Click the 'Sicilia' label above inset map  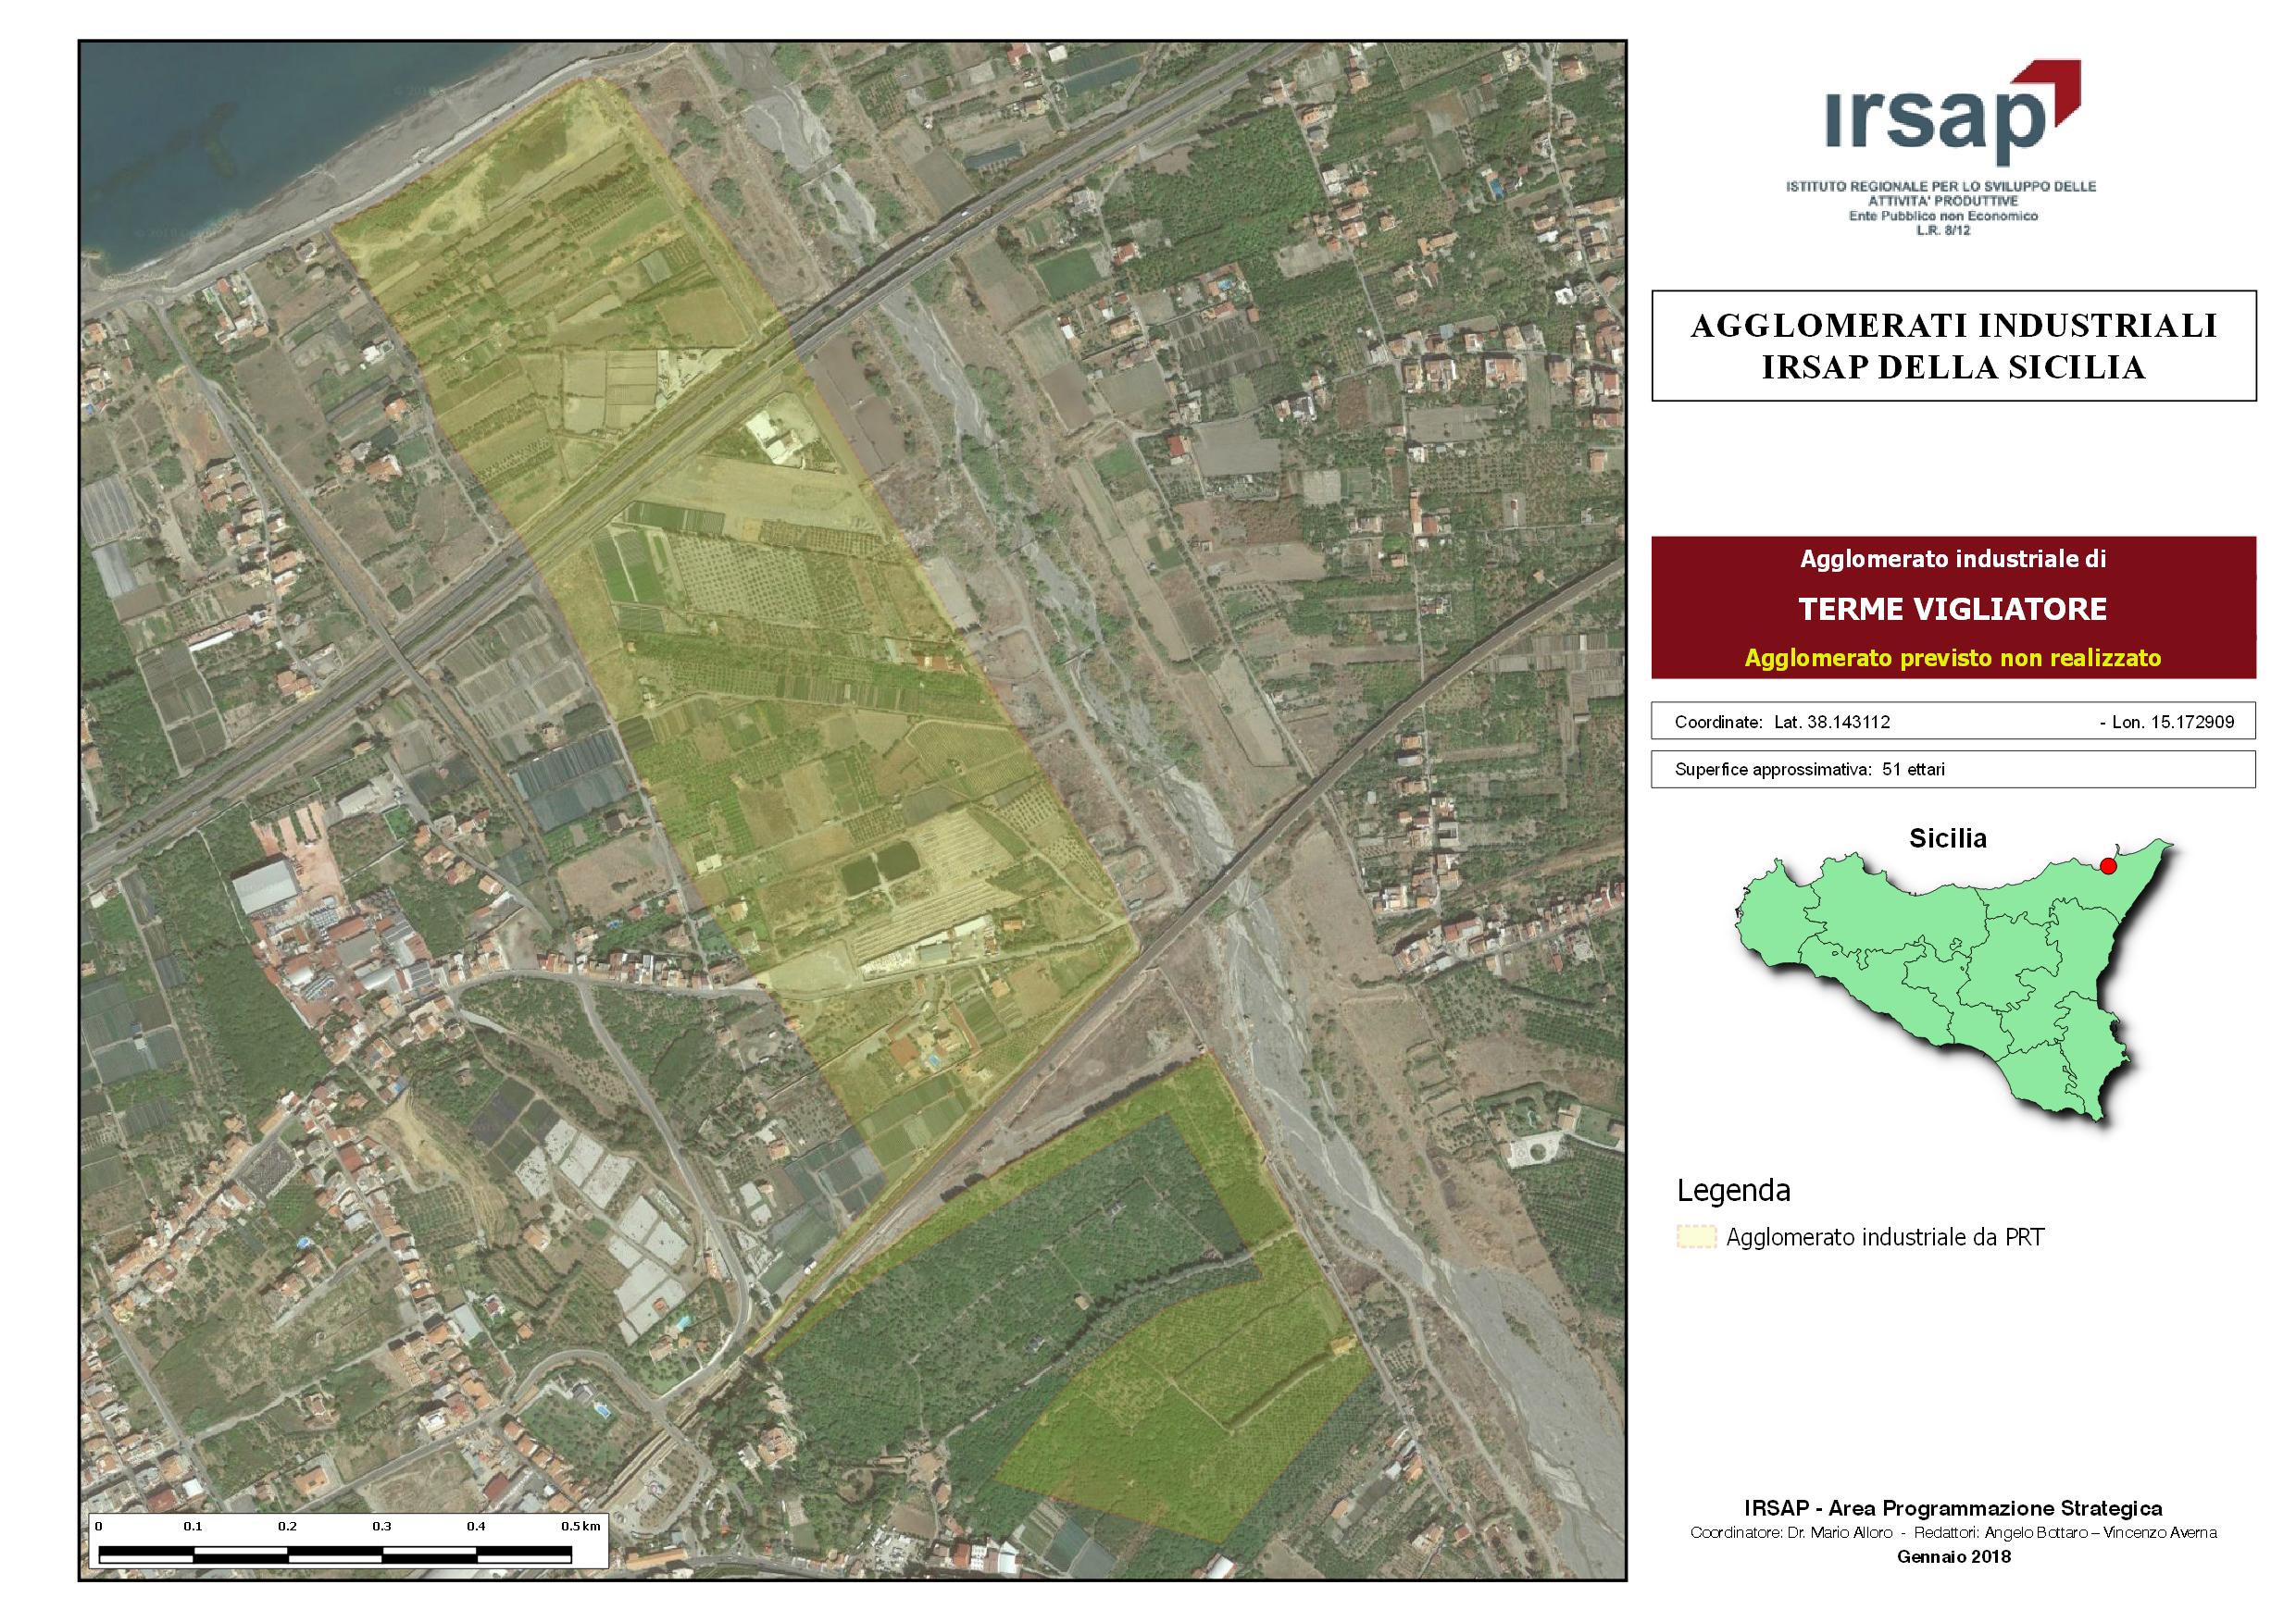coord(1947,837)
